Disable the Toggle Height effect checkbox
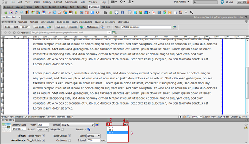249x144 pixels. (x=43, y=135)
